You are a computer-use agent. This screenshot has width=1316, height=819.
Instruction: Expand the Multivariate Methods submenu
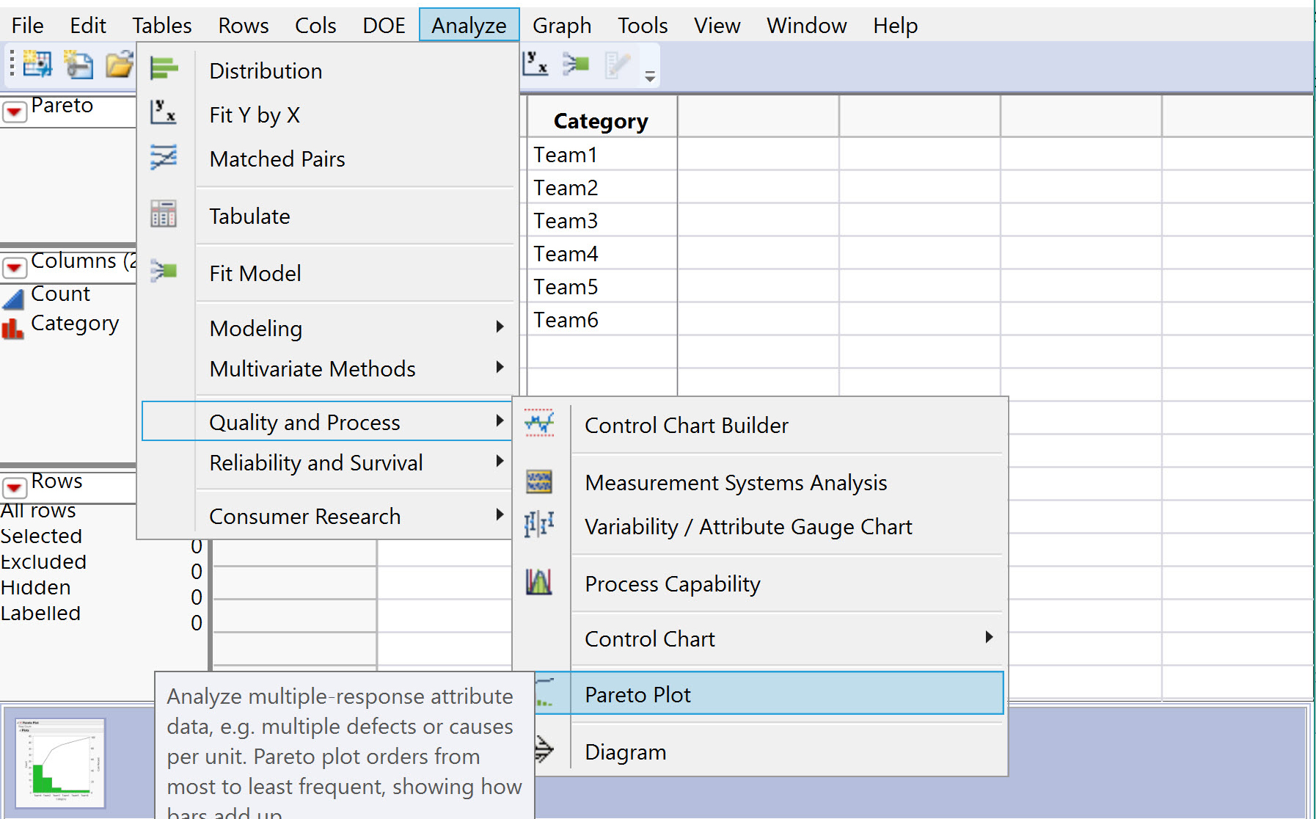click(x=500, y=367)
